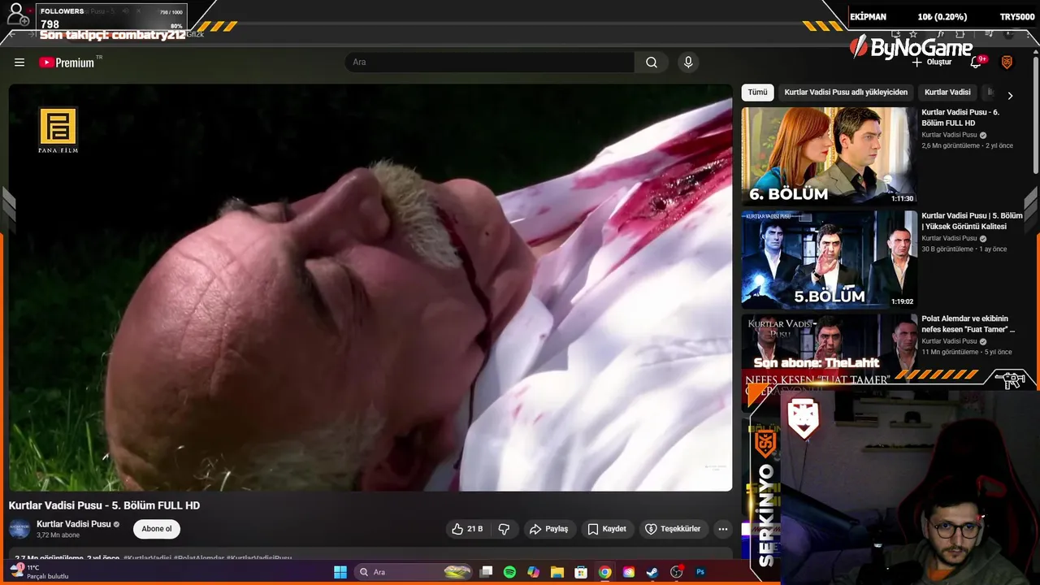Go to YouTube Premium home logo
The width and height of the screenshot is (1040, 585).
[67, 63]
